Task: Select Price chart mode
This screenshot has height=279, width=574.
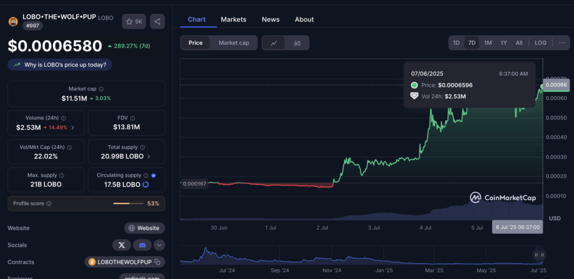Action: pos(196,43)
